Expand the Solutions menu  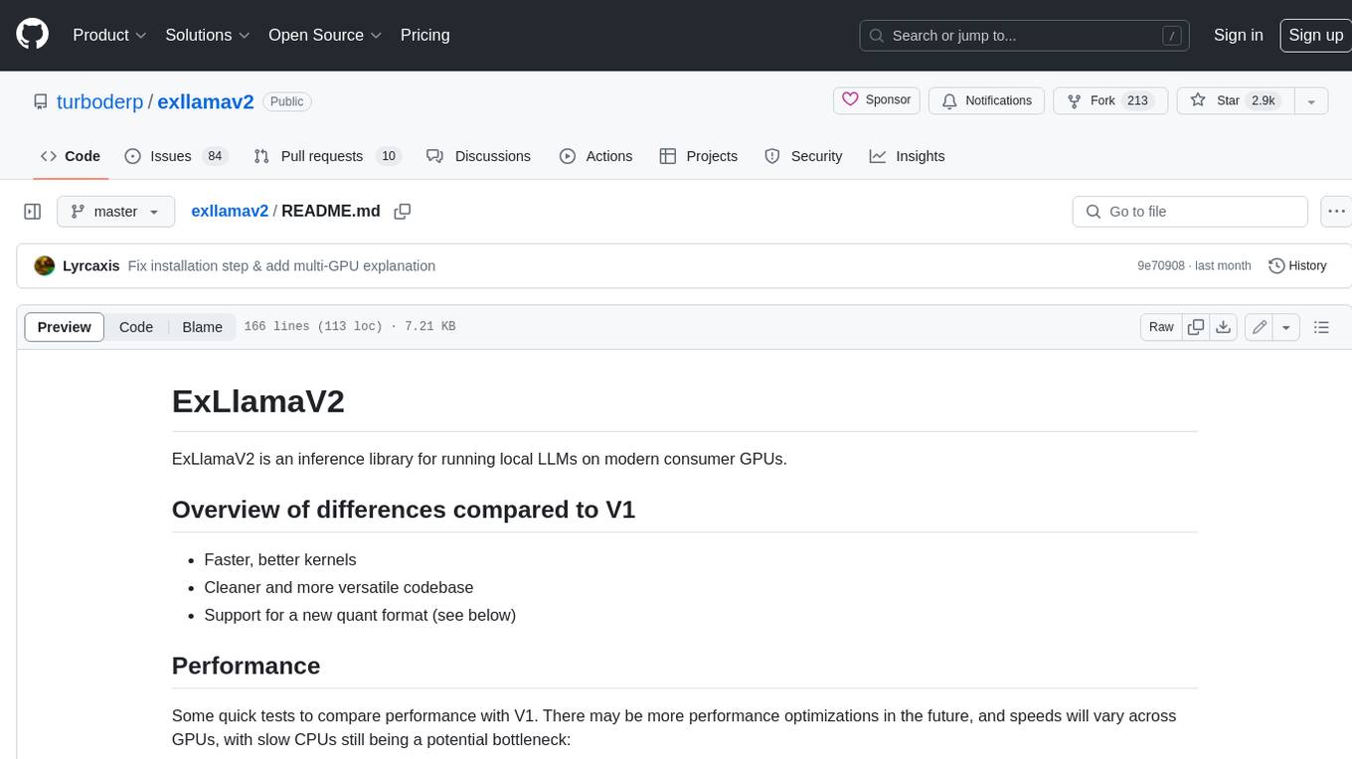click(x=208, y=35)
